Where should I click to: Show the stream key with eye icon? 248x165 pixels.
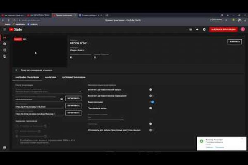coord(62,99)
